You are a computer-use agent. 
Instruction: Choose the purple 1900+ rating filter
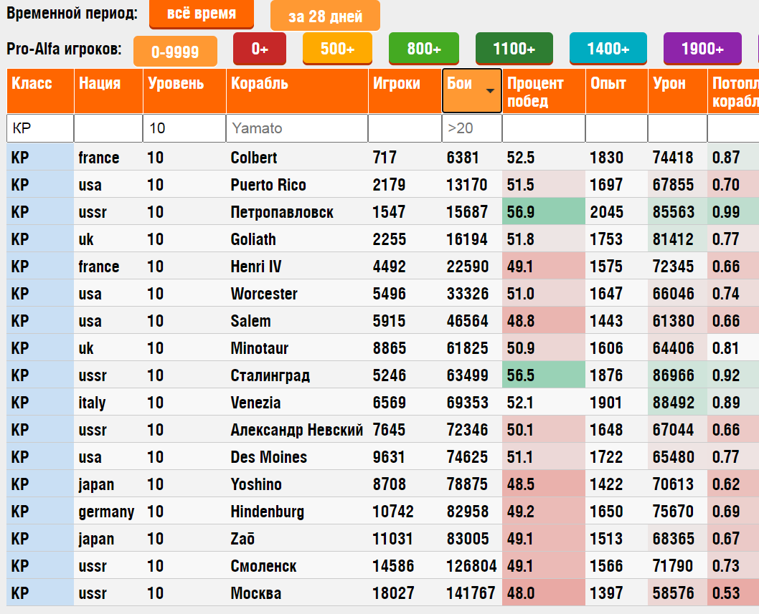(x=702, y=49)
